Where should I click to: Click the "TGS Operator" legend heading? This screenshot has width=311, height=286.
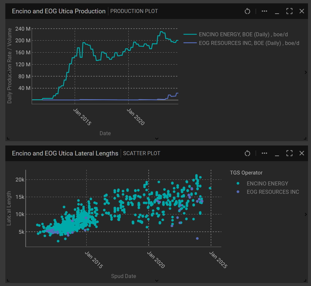(246, 173)
